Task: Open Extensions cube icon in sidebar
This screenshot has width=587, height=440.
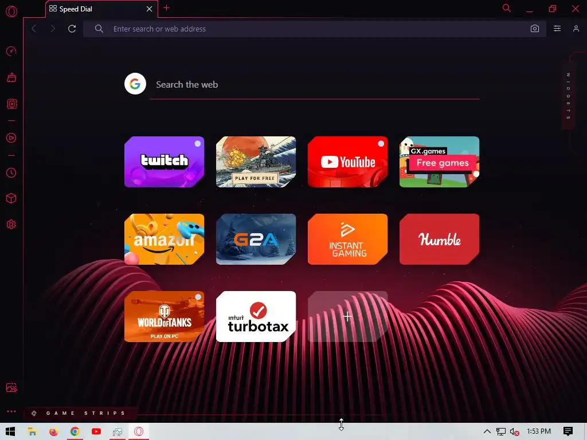Action: pos(11,198)
